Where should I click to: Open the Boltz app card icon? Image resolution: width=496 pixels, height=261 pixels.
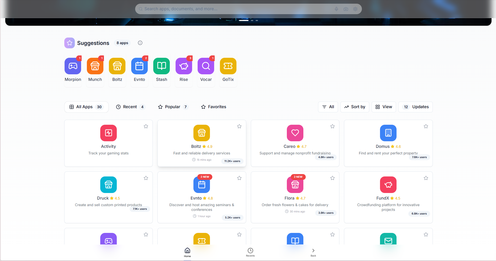202,133
